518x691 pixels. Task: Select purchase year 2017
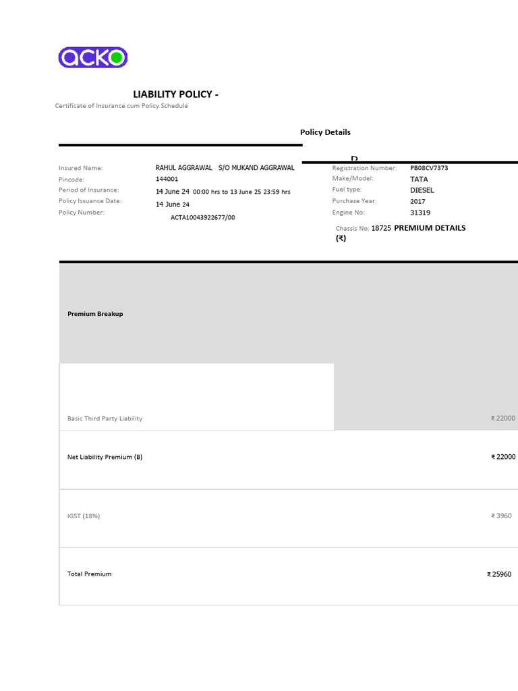[418, 201]
